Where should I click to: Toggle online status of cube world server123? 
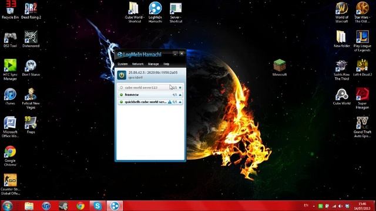coord(122,88)
